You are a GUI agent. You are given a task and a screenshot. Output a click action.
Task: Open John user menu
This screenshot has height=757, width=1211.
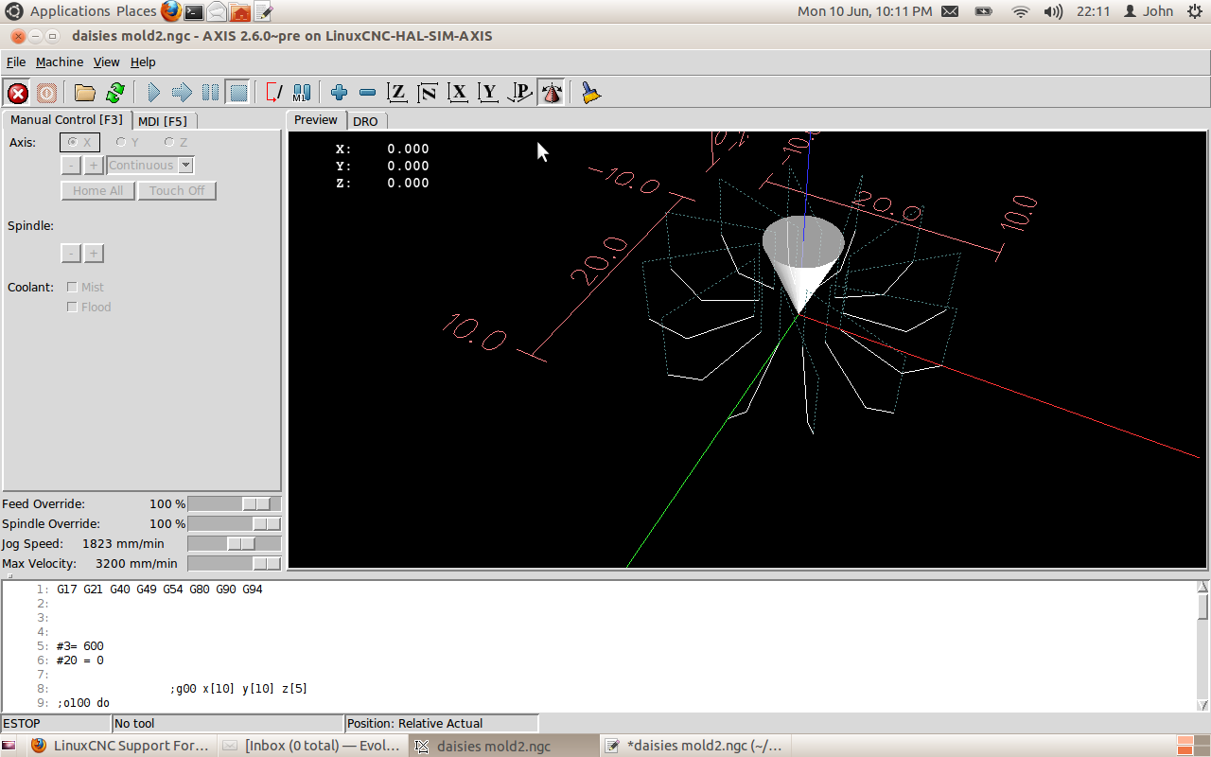pos(1149,11)
